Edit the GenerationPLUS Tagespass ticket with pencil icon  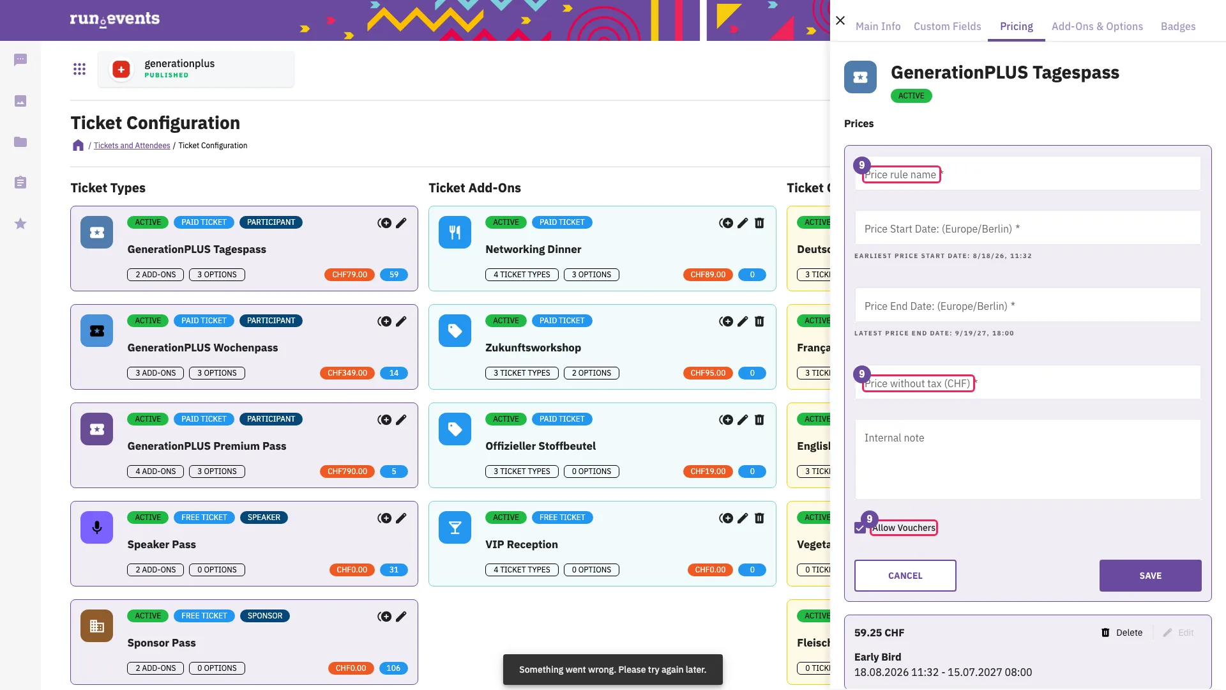401,223
